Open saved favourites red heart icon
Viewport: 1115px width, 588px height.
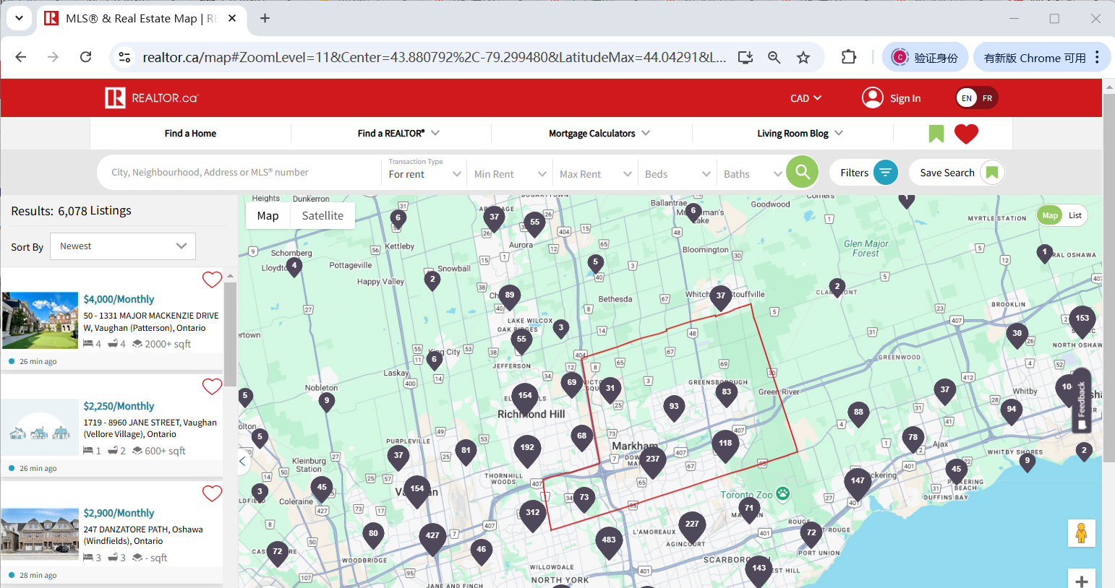pyautogui.click(x=966, y=134)
